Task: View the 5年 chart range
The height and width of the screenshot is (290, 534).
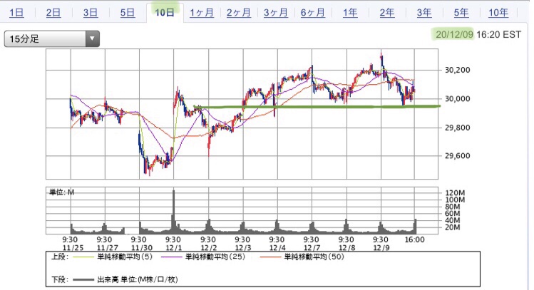Action: (461, 13)
